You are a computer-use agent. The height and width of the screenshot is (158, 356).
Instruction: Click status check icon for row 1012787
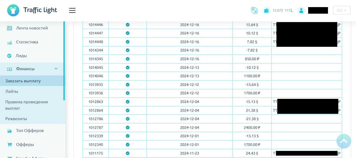[x=128, y=128]
